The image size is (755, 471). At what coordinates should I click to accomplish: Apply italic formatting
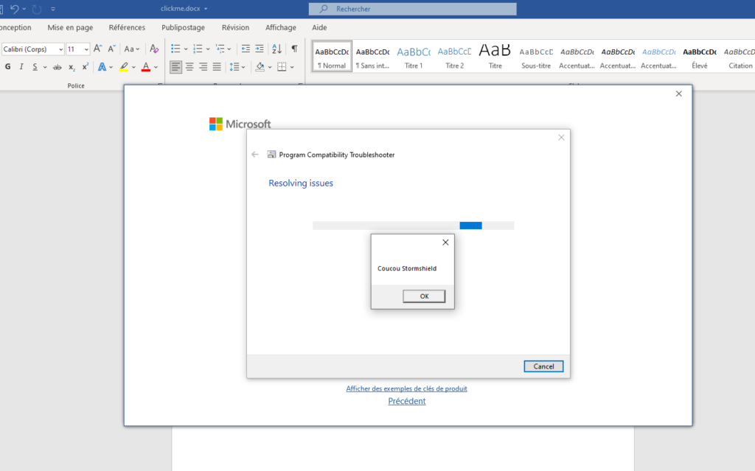[21, 67]
